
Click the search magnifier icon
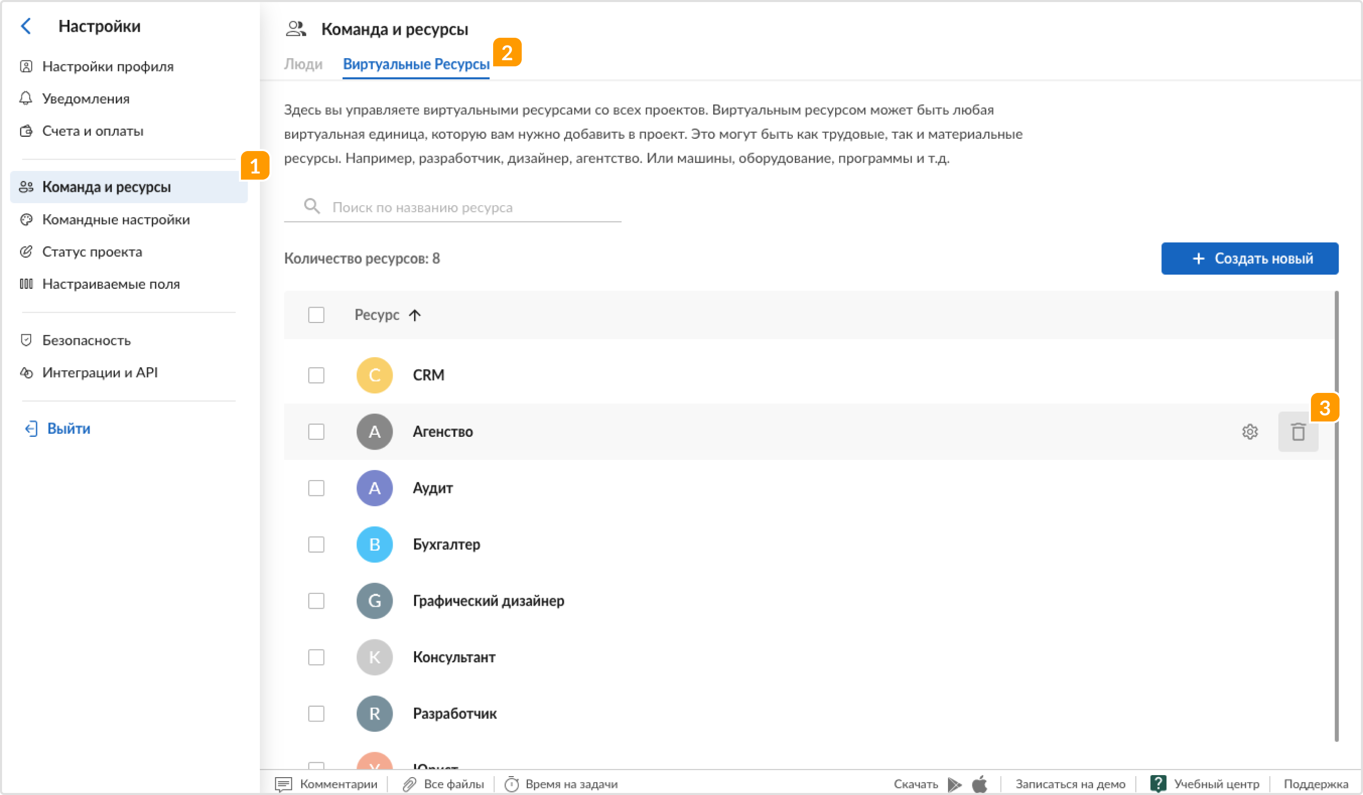pyautogui.click(x=311, y=206)
